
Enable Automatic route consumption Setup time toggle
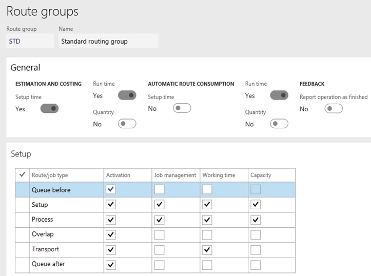(x=182, y=108)
